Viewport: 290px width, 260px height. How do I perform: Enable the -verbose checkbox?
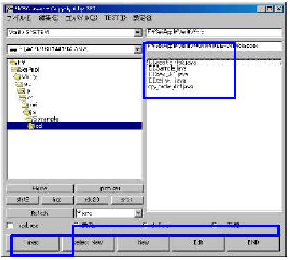point(10,225)
